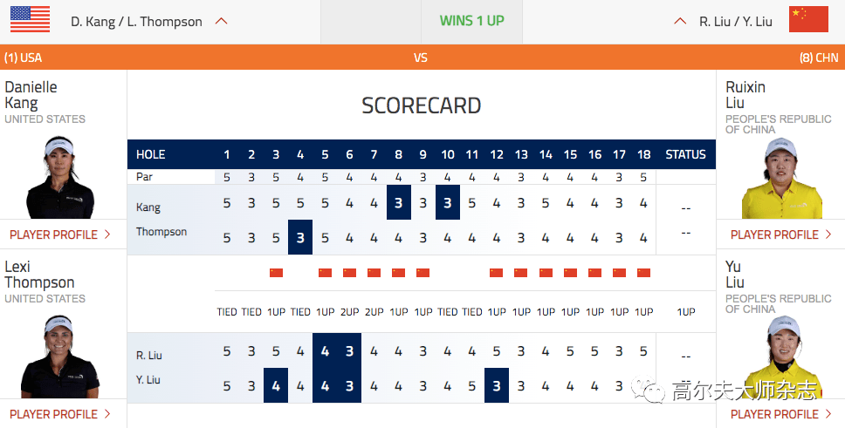Click the China flag marker under hole 18

(643, 273)
